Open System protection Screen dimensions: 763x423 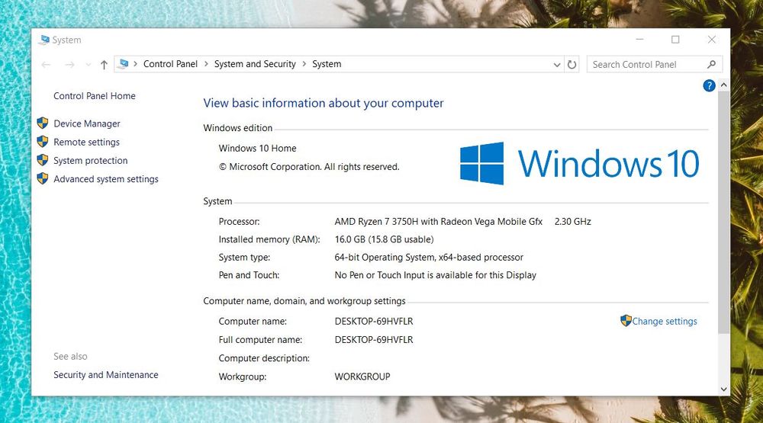point(91,161)
